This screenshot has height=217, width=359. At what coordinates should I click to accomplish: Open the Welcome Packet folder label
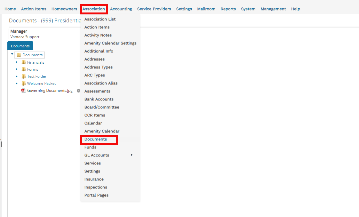42,84
